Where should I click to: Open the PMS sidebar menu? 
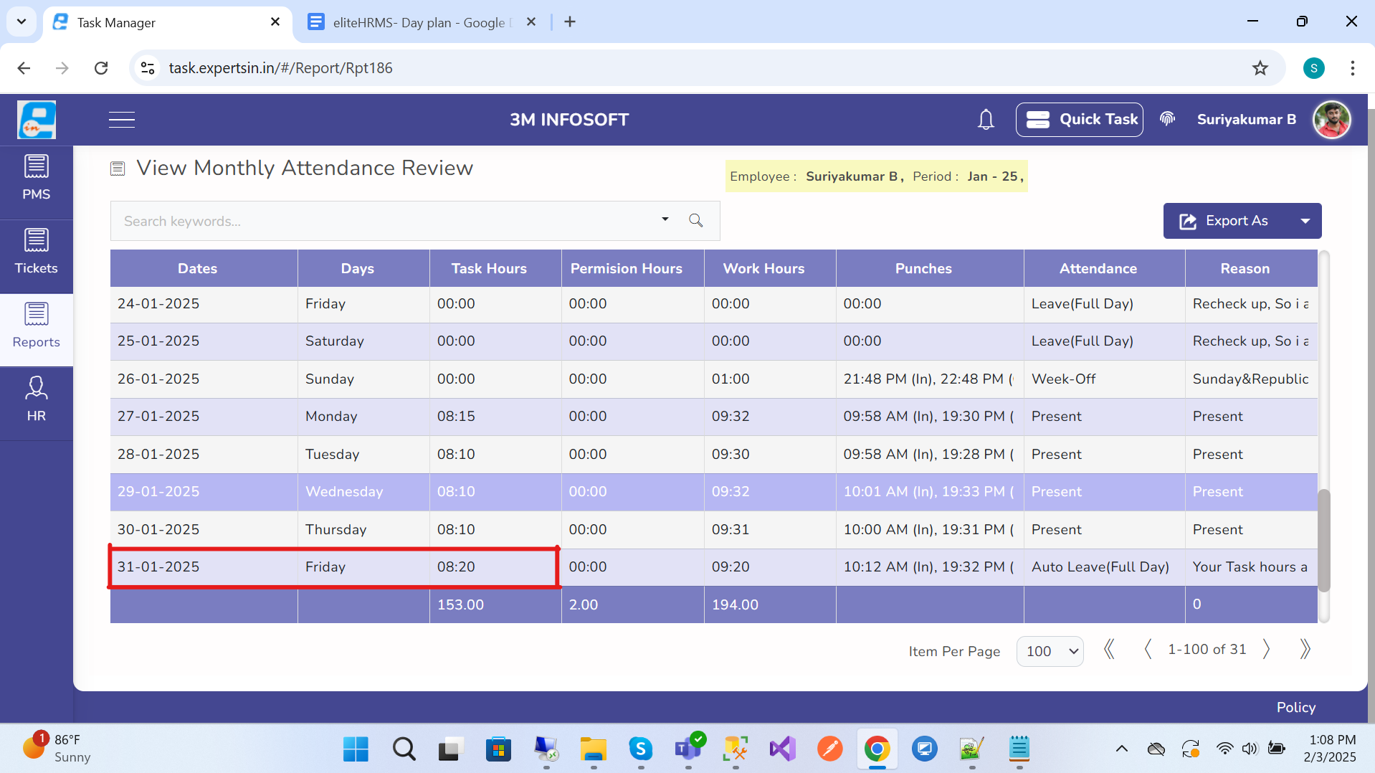(x=37, y=179)
